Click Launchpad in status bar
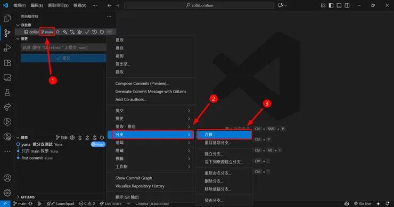Screen dimensions: 394x207 [61, 204]
